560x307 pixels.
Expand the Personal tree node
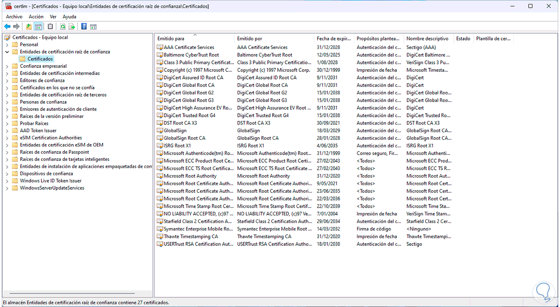click(x=7, y=44)
